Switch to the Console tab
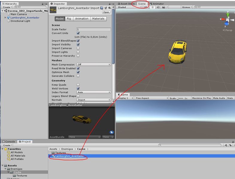Screen dimensions: 235x179 [9, 142]
